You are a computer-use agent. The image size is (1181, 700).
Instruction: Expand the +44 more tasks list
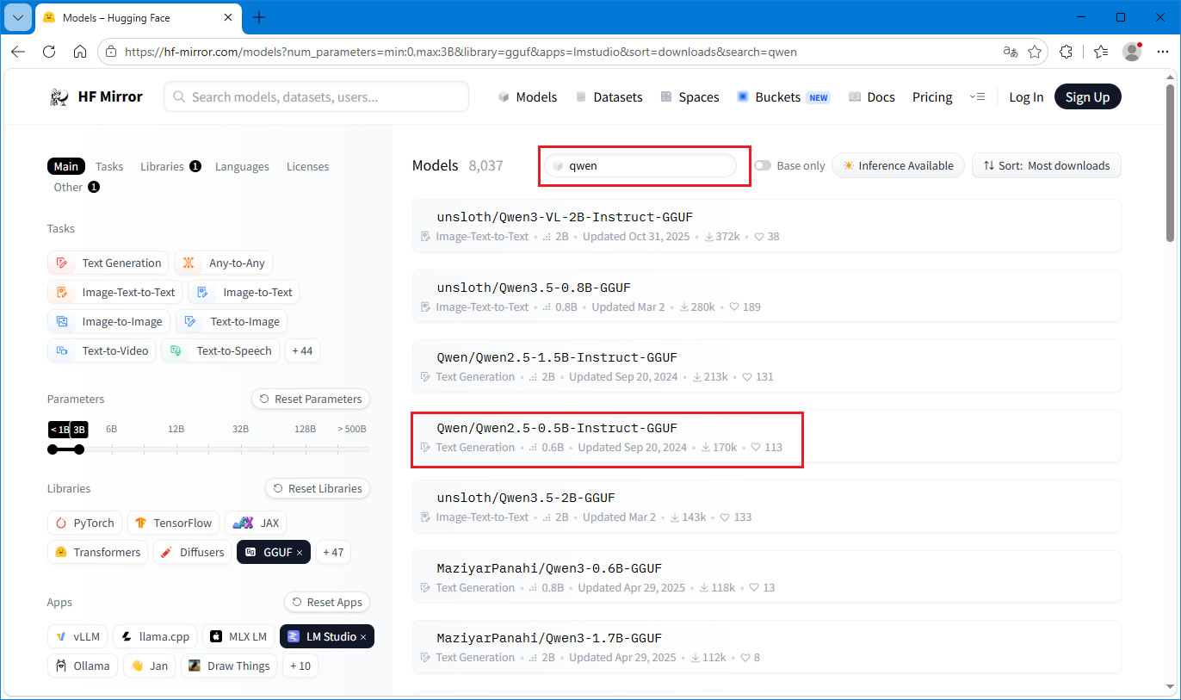pos(302,350)
